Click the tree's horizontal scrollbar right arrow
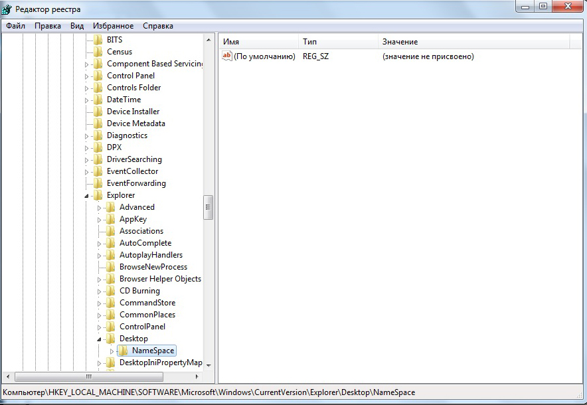 [x=197, y=376]
